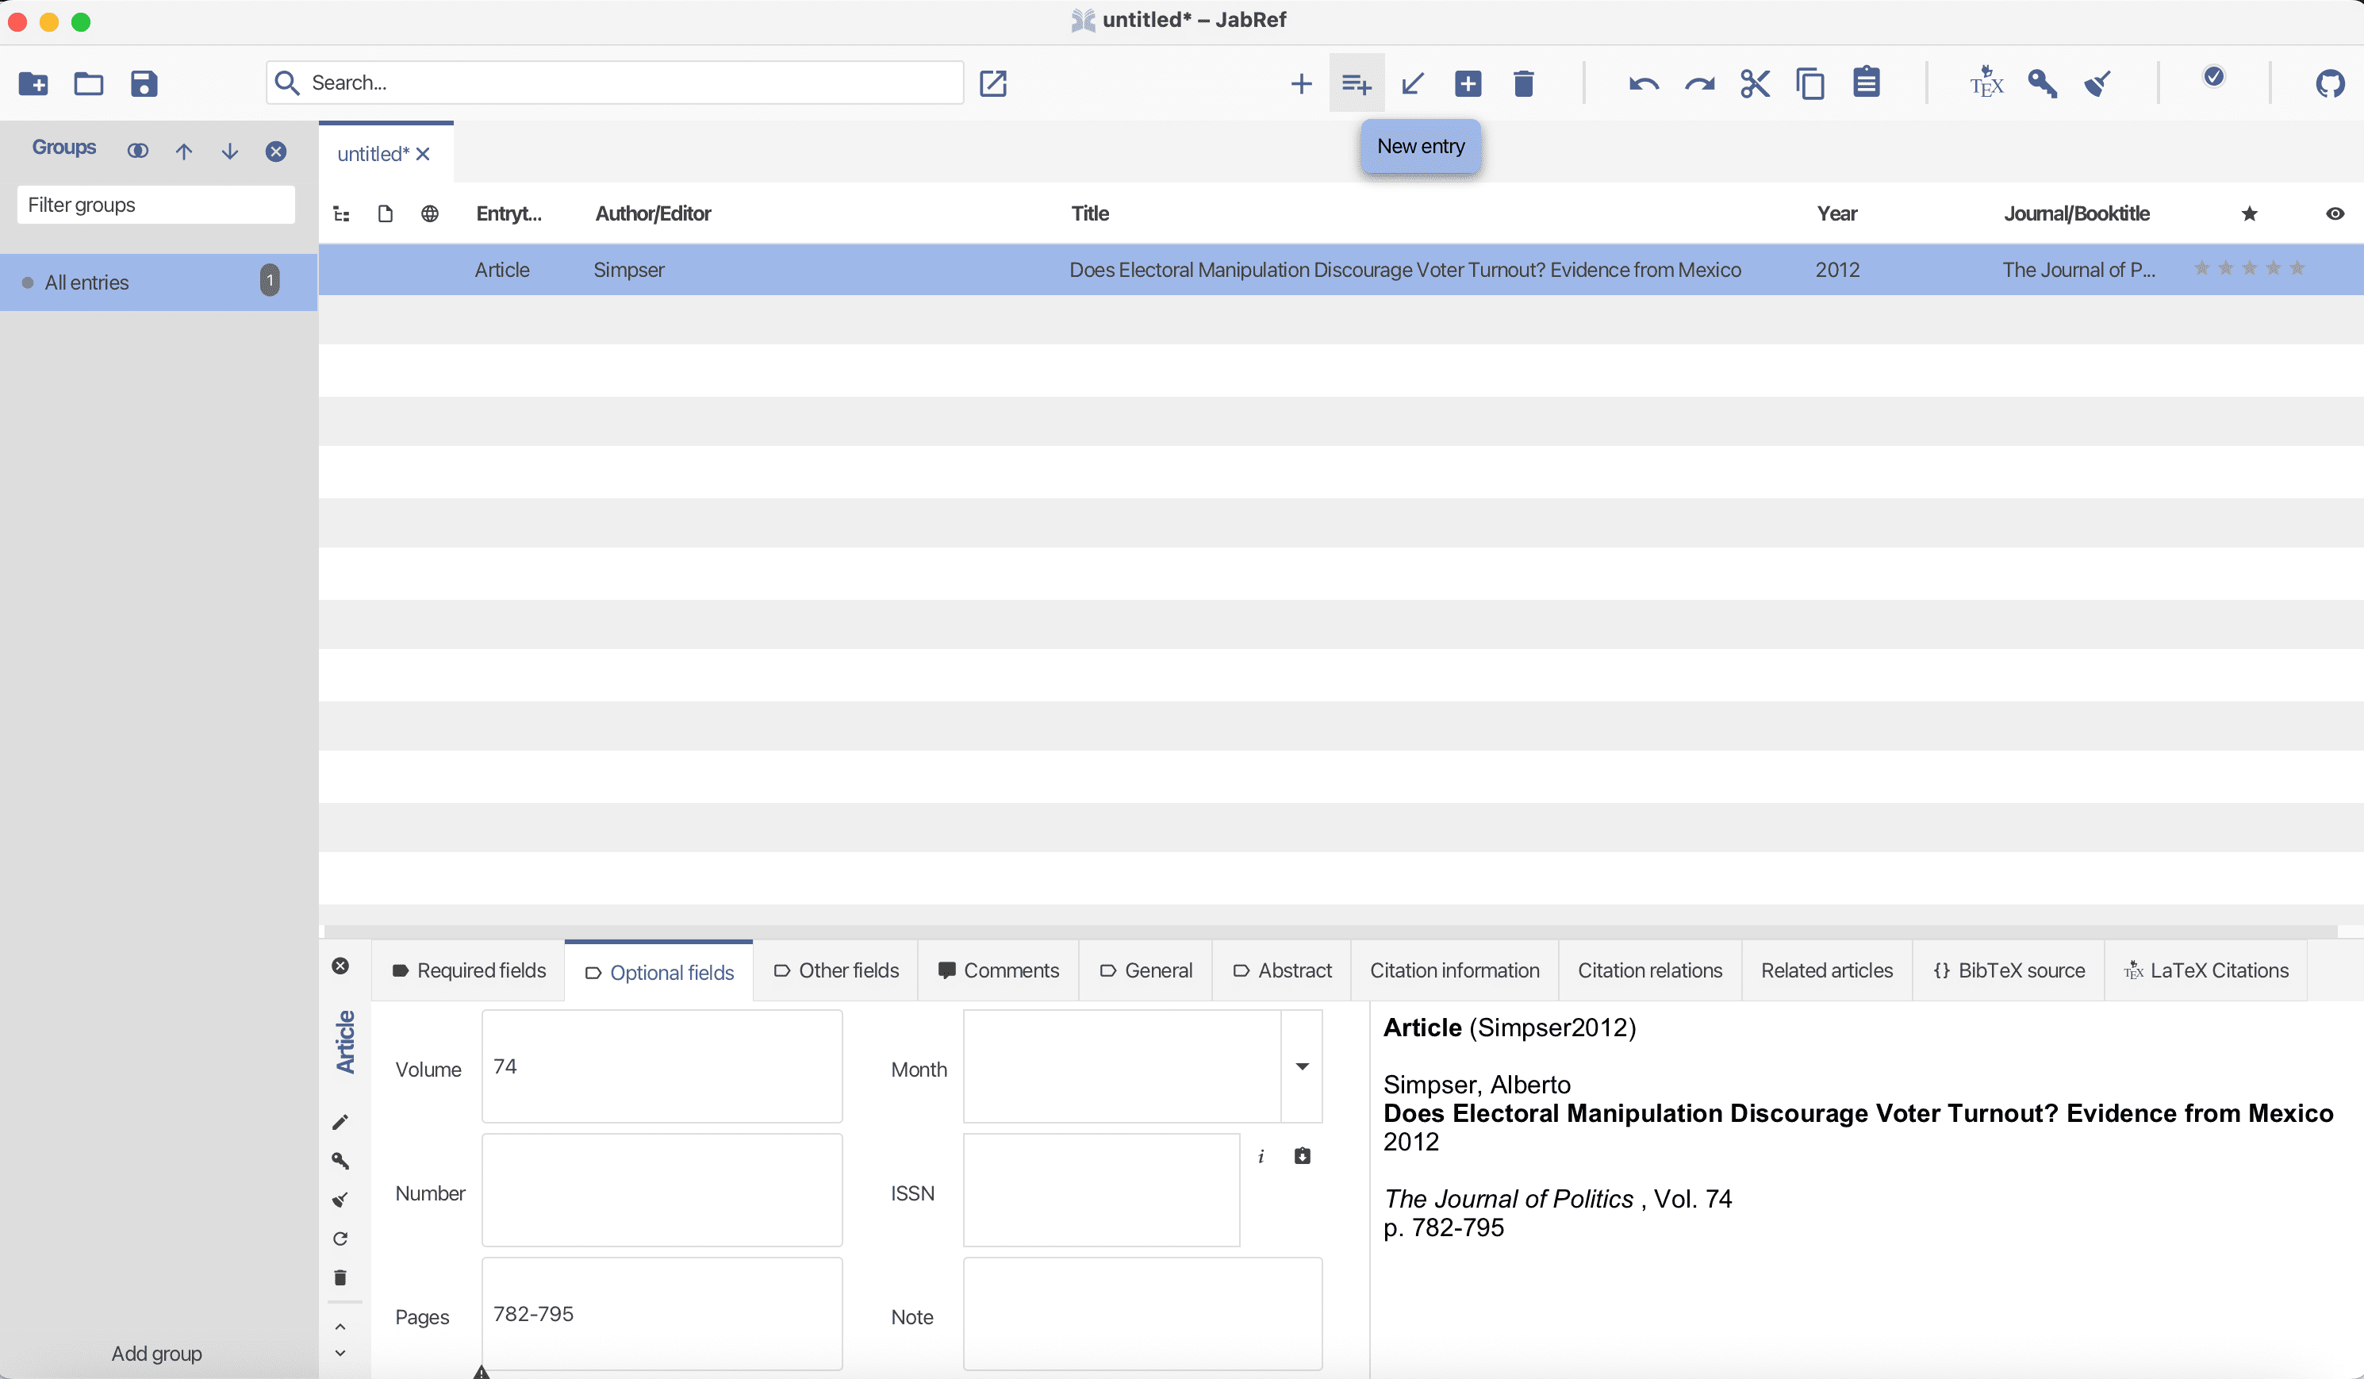
Task: Open the JabRef GitHub icon
Action: (2330, 83)
